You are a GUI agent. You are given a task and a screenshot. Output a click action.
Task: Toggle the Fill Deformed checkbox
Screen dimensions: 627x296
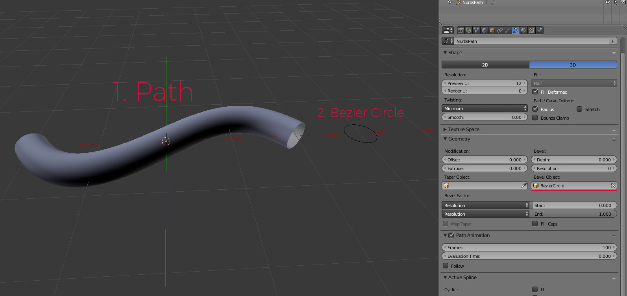coord(535,92)
